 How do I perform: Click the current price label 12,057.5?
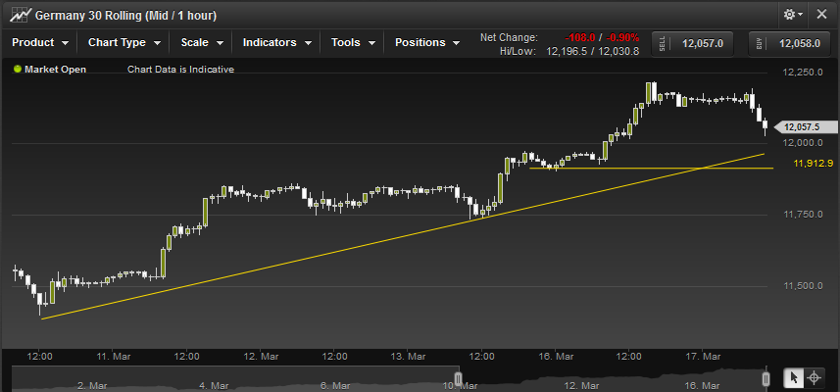(x=806, y=127)
